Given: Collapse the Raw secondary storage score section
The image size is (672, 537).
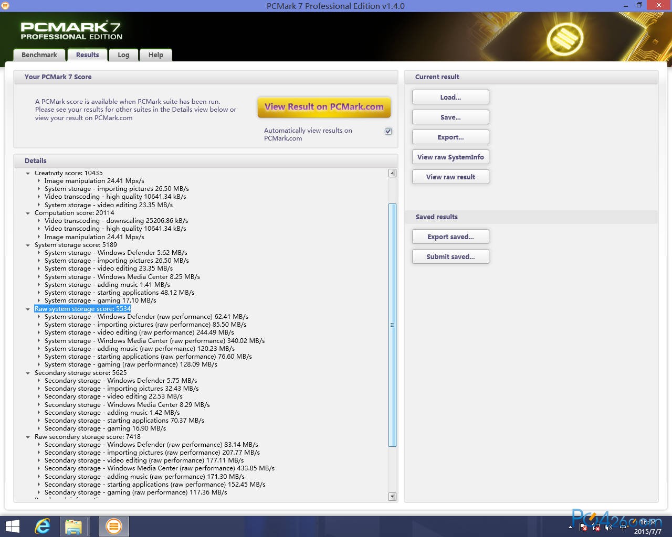Looking at the screenshot, I should 28,437.
